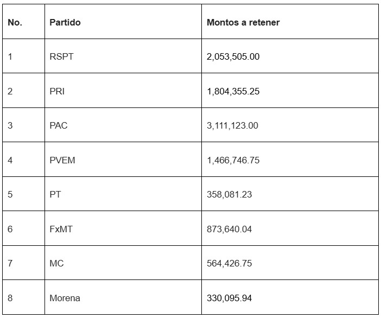This screenshot has width=381, height=318.
Task: Select the PRI party cell
Action: pyautogui.click(x=57, y=91)
